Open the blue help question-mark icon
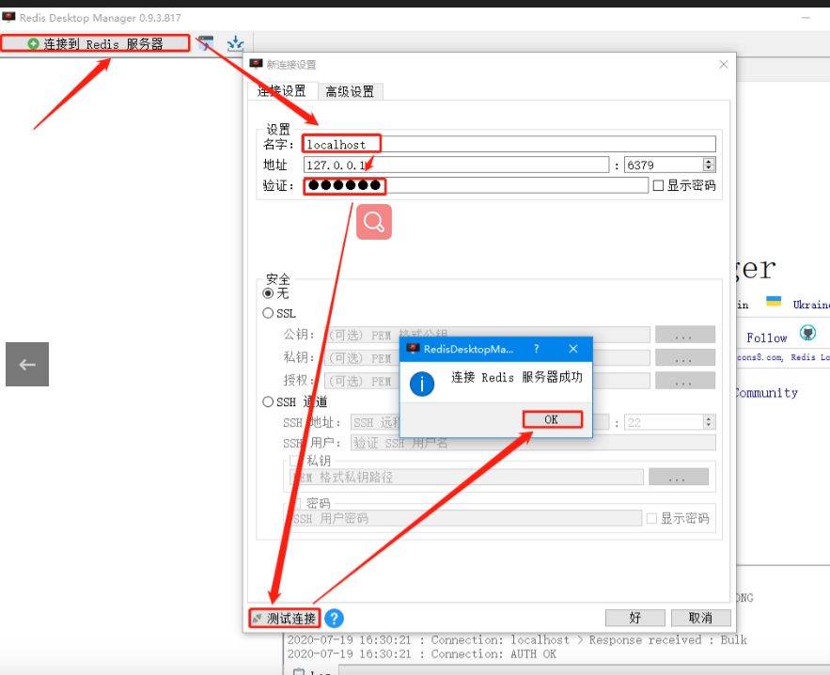The image size is (830, 675). tap(334, 618)
